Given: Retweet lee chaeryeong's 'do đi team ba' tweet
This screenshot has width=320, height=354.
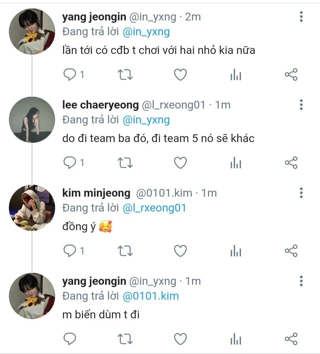Looking at the screenshot, I should point(125,163).
